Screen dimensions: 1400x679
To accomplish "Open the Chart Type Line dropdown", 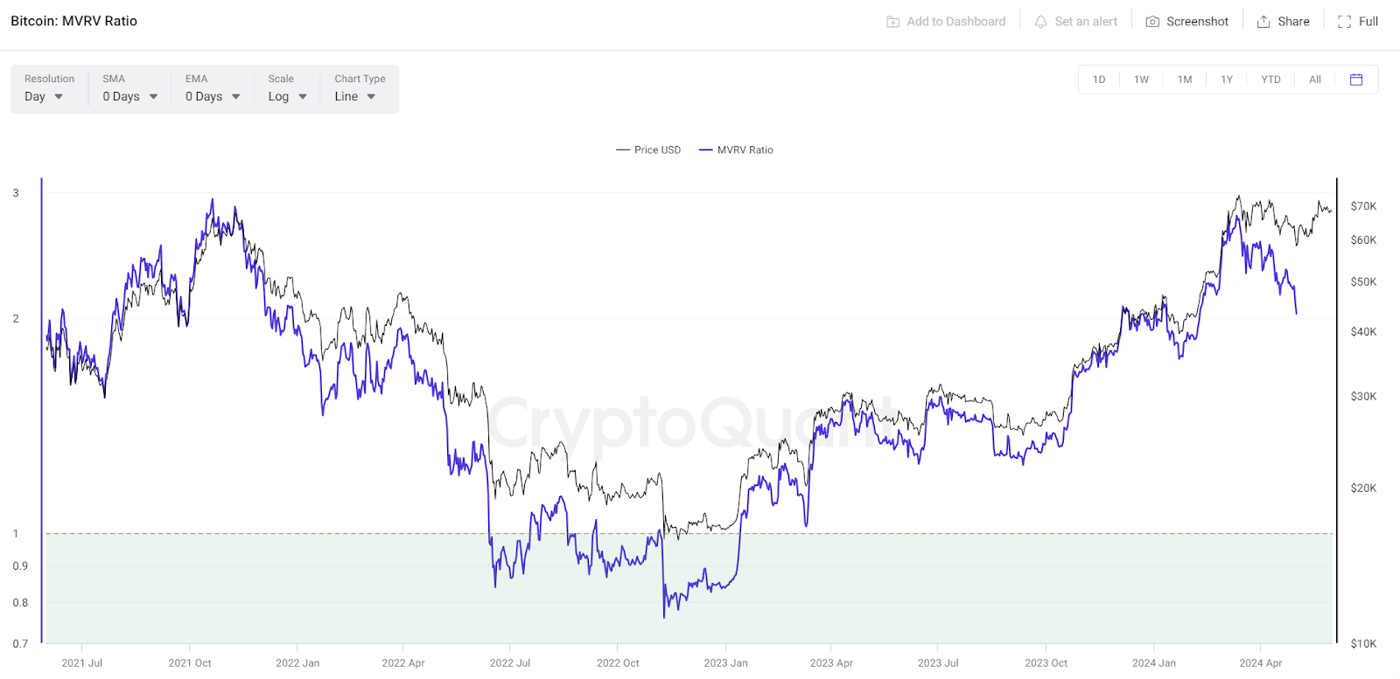I will tap(355, 97).
